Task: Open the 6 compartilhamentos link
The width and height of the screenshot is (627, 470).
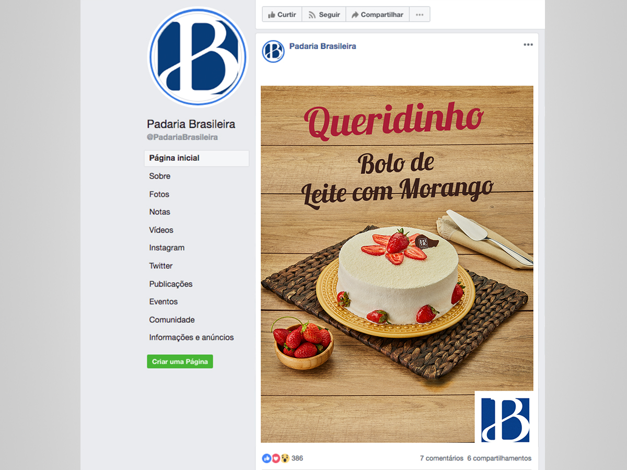Action: point(500,459)
